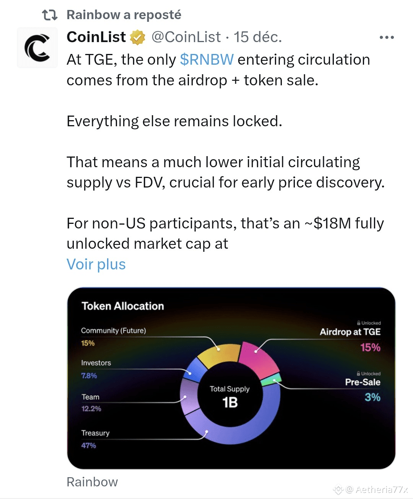
Task: Open the $RNBW cashtag link
Action: click(206, 60)
